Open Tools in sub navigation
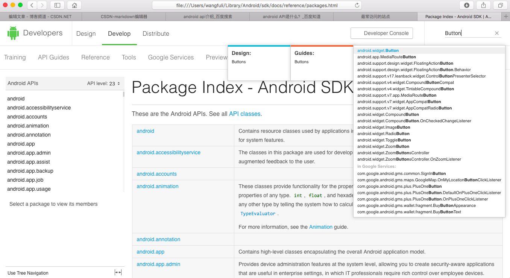The image size is (510, 278). click(129, 57)
